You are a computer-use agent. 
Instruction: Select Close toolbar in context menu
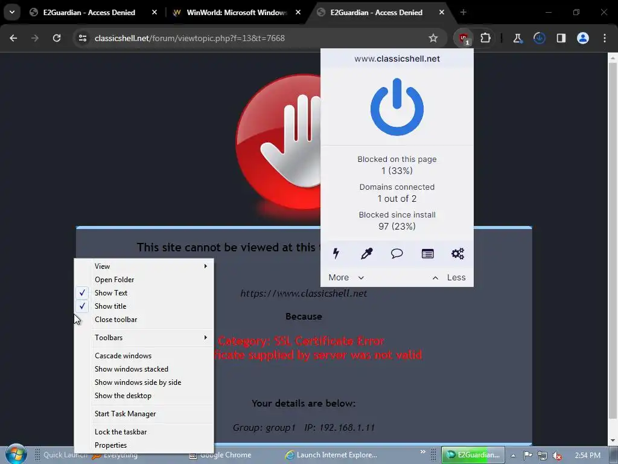click(x=144, y=320)
